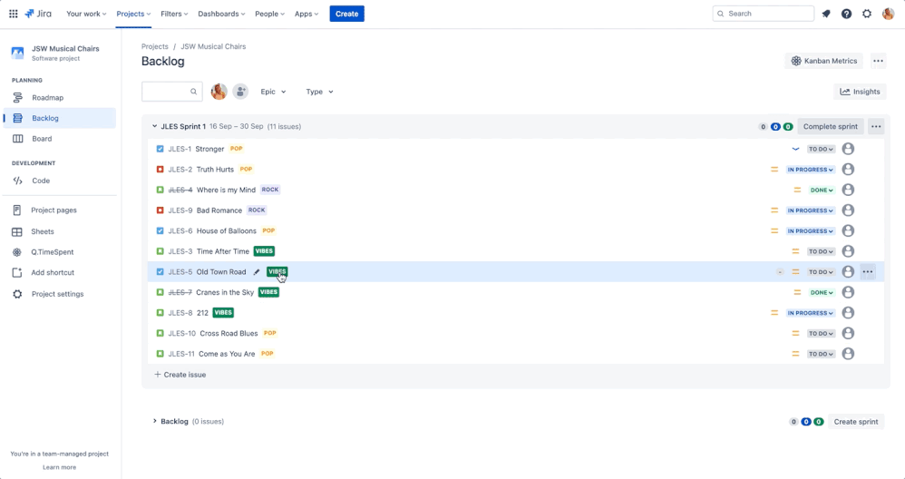Click Create issue under the sprint

(180, 375)
